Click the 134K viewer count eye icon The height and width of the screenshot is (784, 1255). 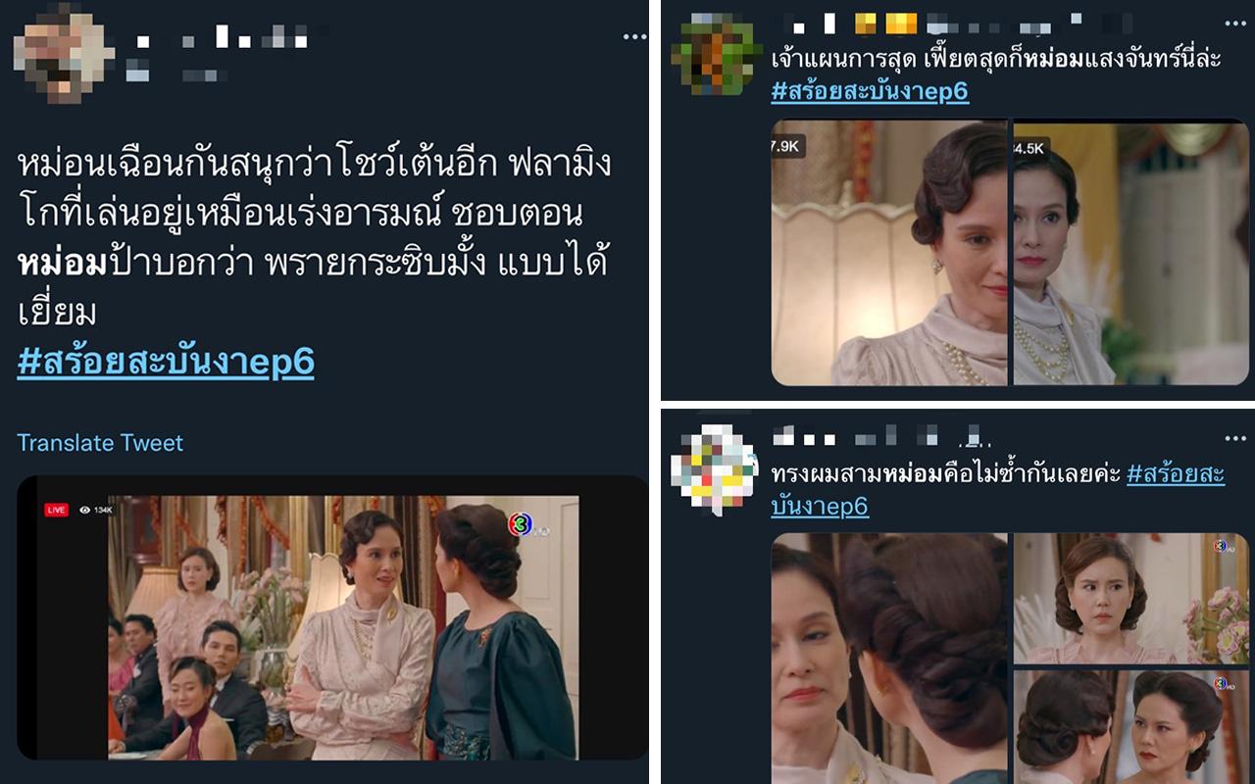85,510
